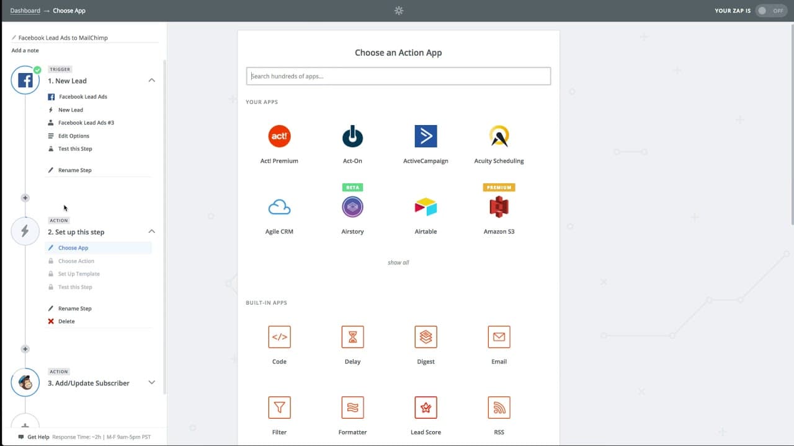The width and height of the screenshot is (794, 446).
Task: Select the Amazon S3 premium app
Action: (x=499, y=214)
